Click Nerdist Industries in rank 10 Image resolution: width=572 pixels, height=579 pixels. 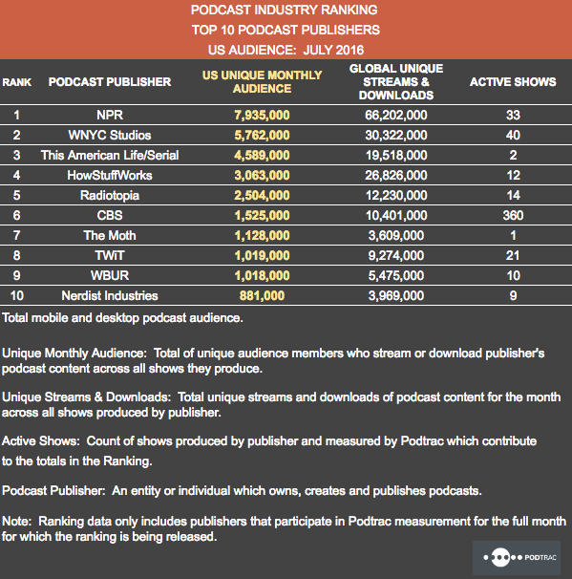click(110, 295)
